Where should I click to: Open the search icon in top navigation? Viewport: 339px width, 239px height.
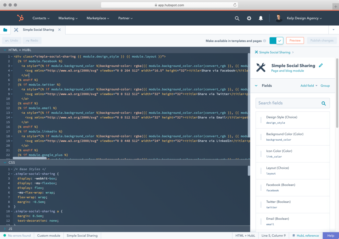237,18
